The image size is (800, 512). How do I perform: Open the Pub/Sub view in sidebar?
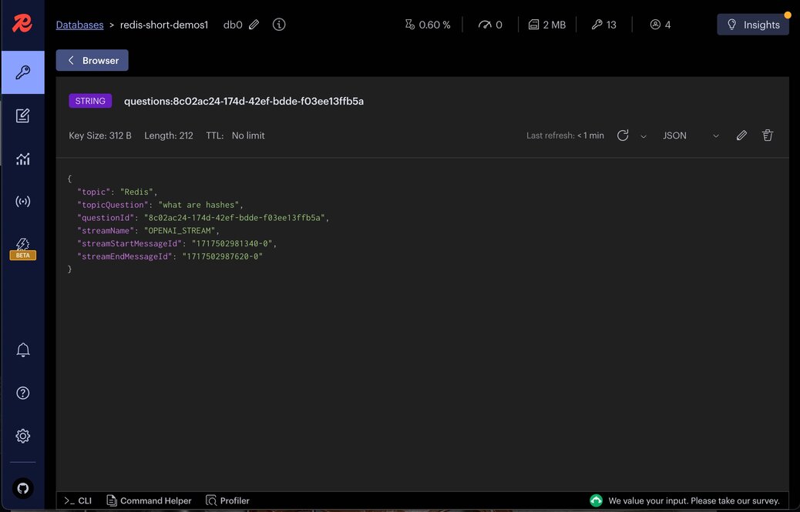click(22, 201)
